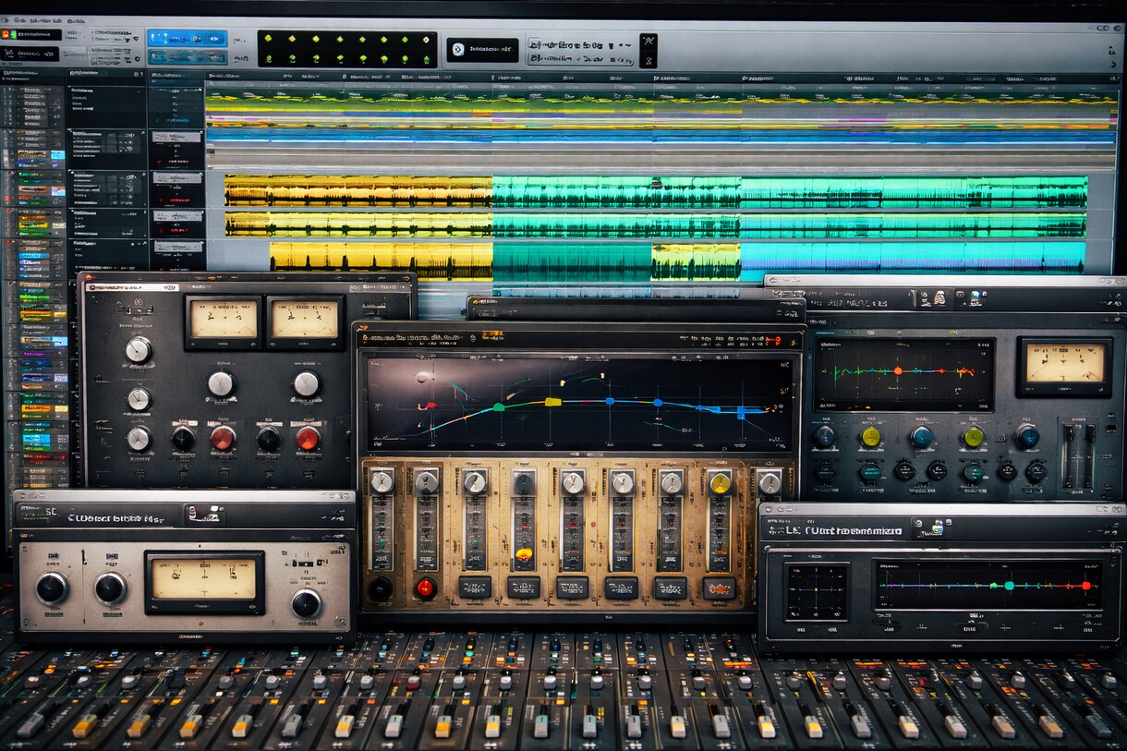
Task: Click the red round button on gold panel
Action: click(425, 587)
